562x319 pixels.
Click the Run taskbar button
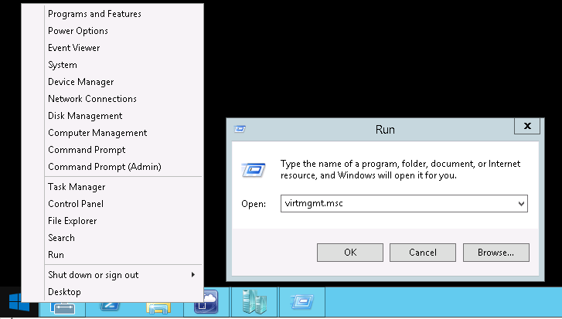click(x=302, y=301)
